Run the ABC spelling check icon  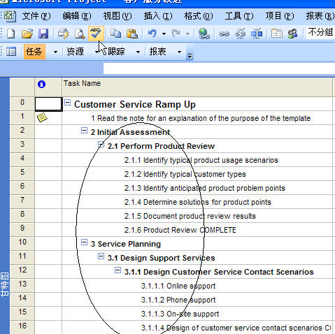96,34
